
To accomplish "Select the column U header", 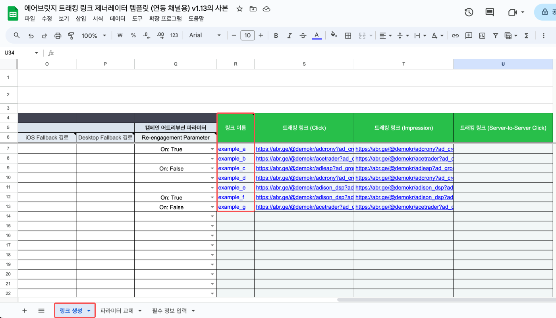I will point(503,64).
